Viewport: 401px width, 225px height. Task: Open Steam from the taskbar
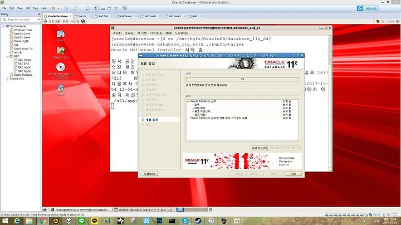coord(198,221)
